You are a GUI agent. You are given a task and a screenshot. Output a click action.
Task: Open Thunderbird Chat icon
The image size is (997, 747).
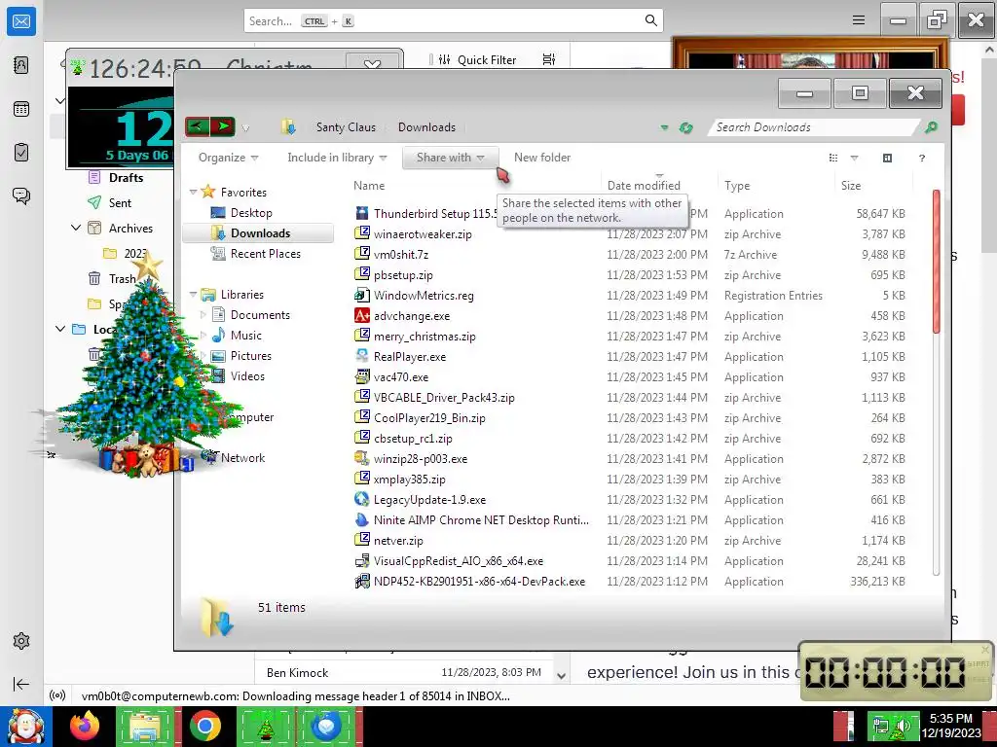pos(21,196)
